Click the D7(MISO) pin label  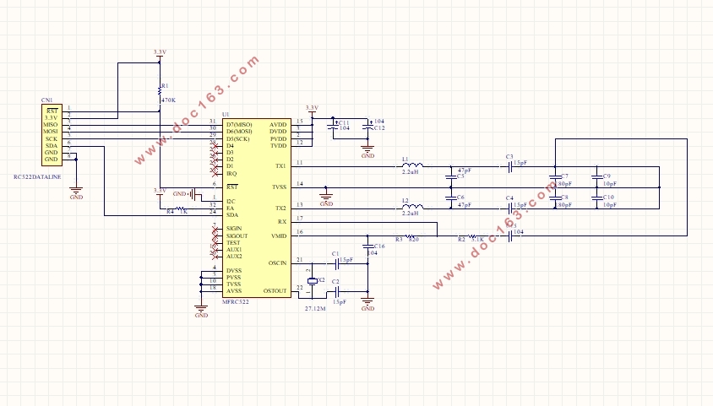239,125
